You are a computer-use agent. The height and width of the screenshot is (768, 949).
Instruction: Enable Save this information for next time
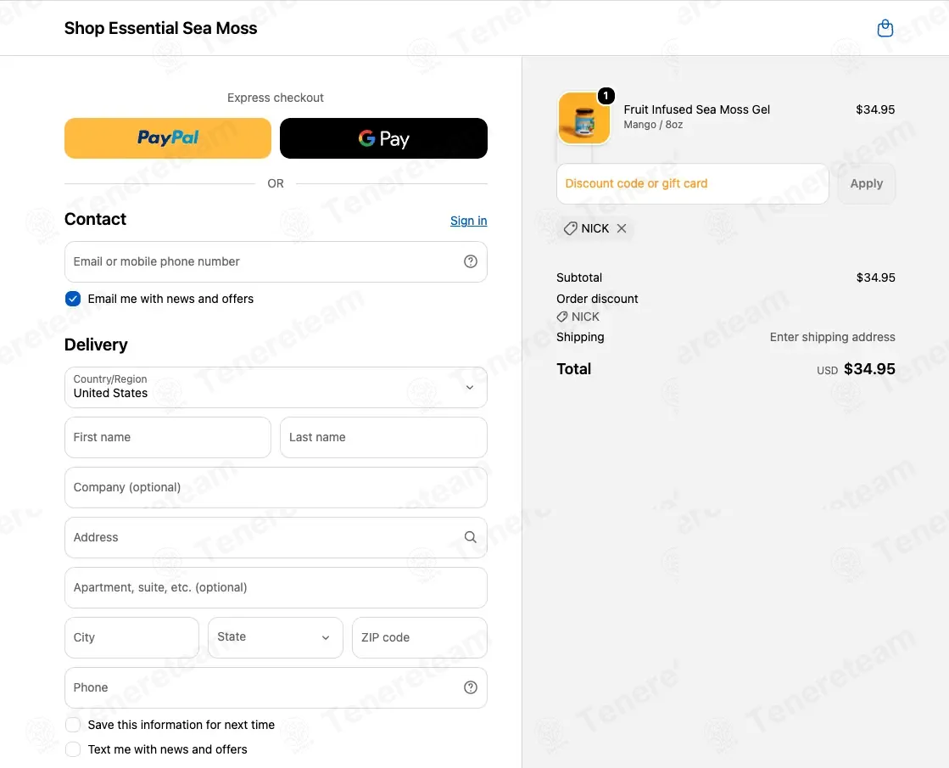point(73,725)
